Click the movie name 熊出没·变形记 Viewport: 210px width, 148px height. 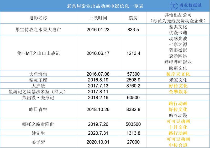pos(38,98)
